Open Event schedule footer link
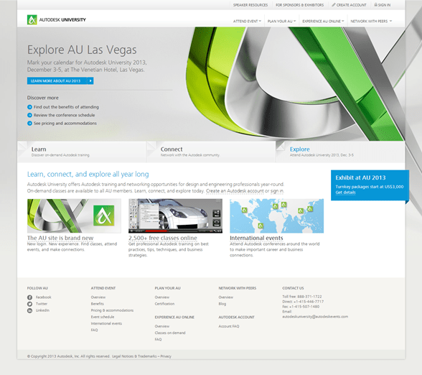The height and width of the screenshot is (375, 422). pyautogui.click(x=102, y=317)
